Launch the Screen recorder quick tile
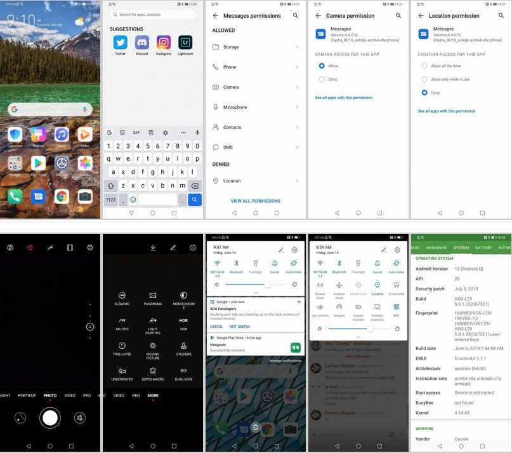 click(358, 307)
